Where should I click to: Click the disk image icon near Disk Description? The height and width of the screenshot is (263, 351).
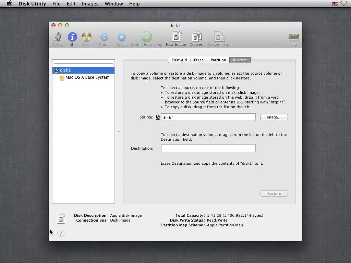pyautogui.click(x=61, y=218)
